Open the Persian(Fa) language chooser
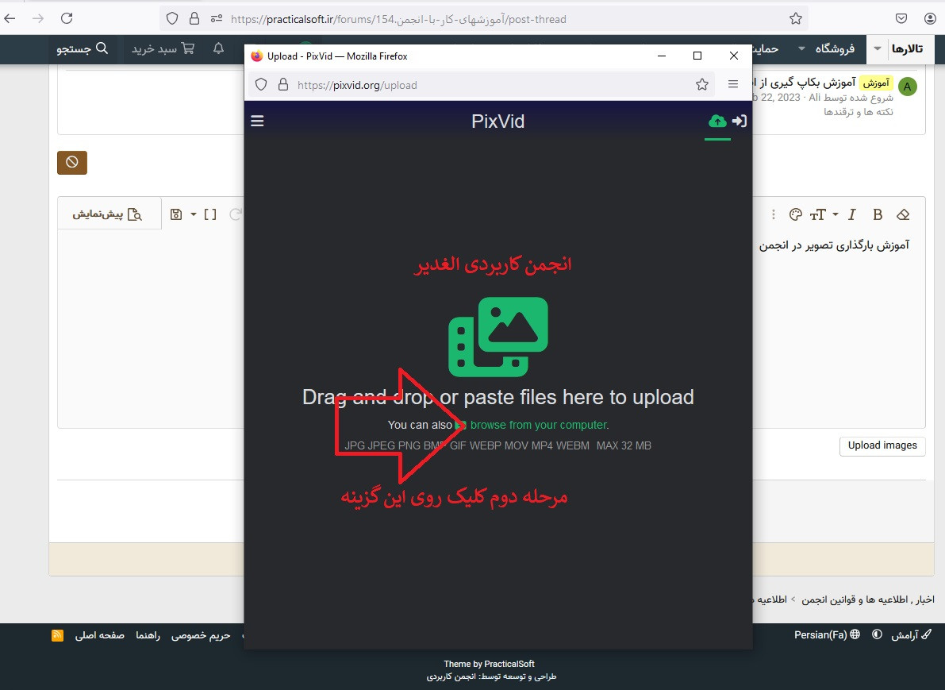The height and width of the screenshot is (690, 945). 827,634
